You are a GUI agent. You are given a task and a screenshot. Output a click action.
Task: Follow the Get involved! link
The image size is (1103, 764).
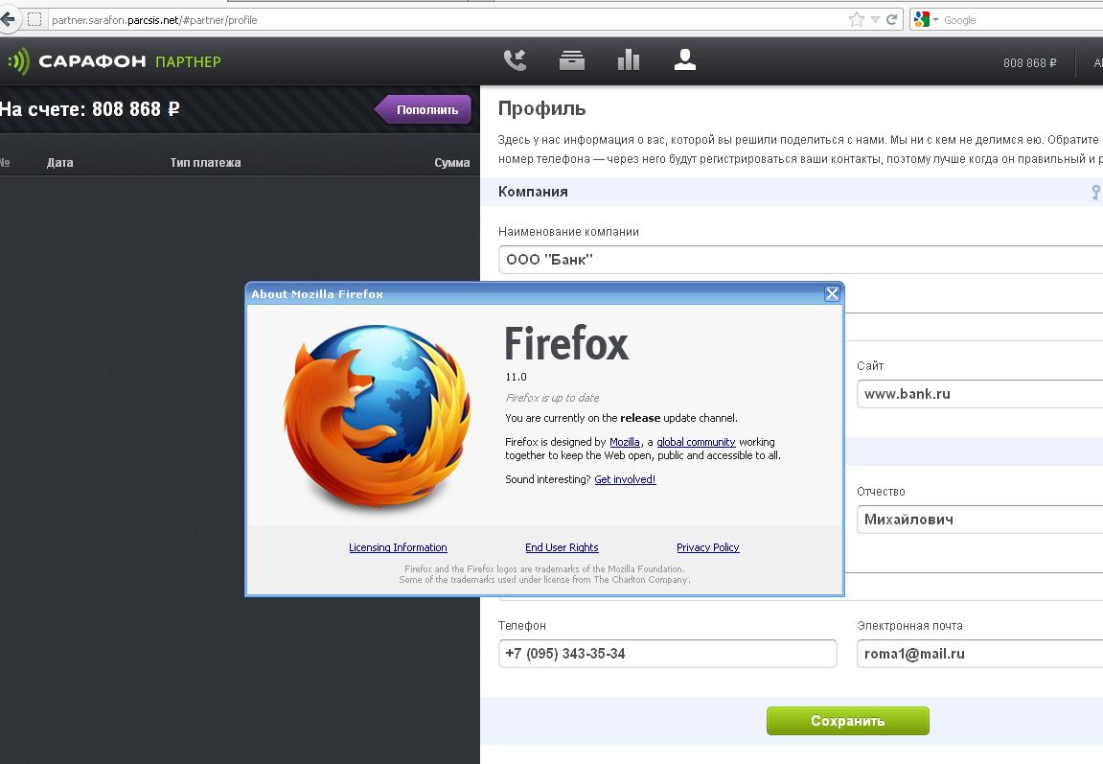coord(625,479)
